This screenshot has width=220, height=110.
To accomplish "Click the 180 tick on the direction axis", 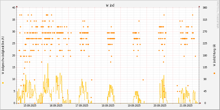I will click(205, 55).
